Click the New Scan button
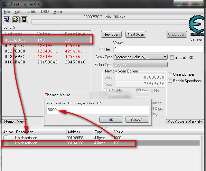The height and width of the screenshot is (171, 206). click(111, 34)
